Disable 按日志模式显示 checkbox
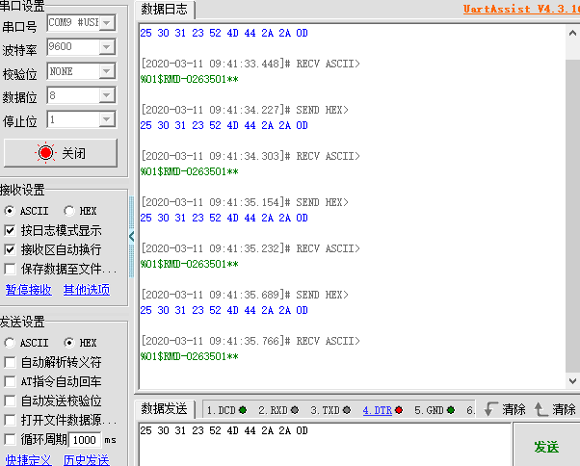The width and height of the screenshot is (580, 466). pyautogui.click(x=11, y=230)
